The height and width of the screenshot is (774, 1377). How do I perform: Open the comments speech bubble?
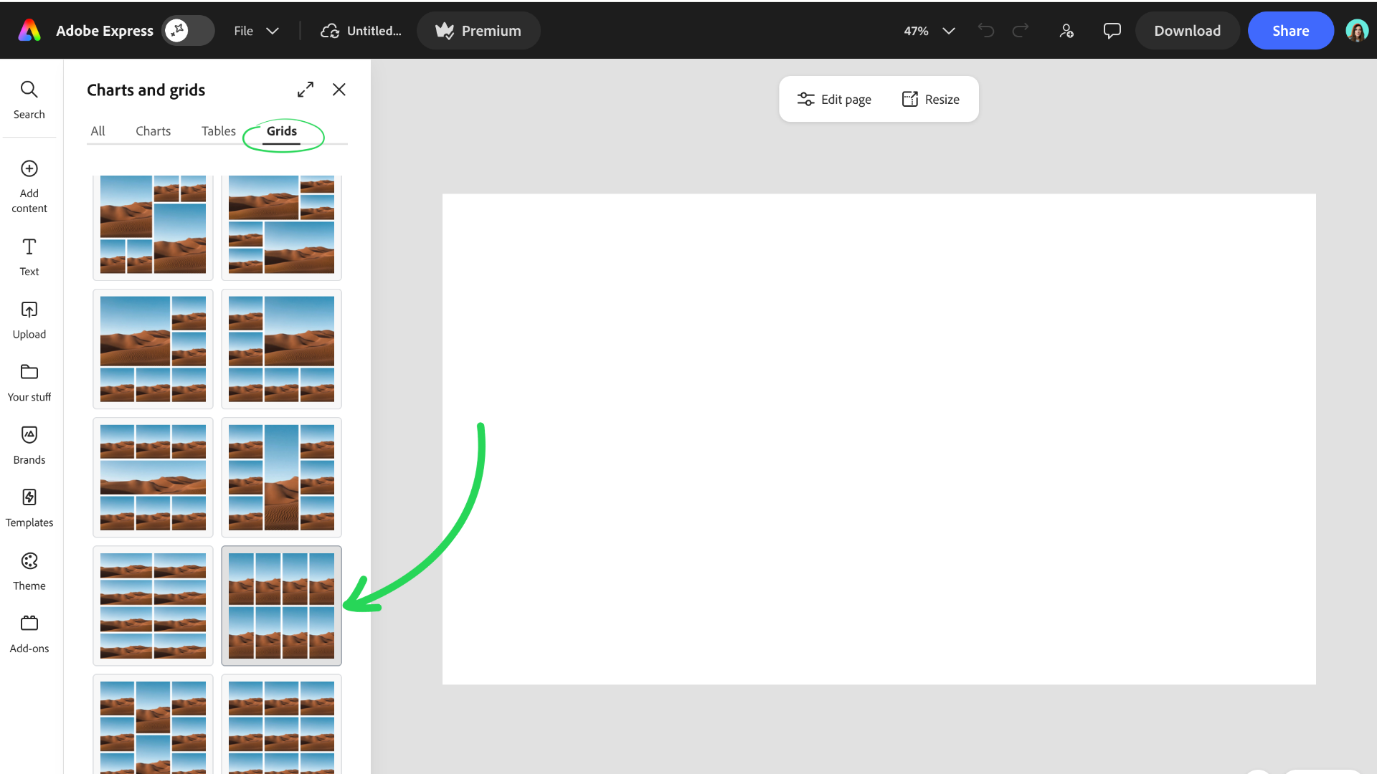pyautogui.click(x=1112, y=31)
